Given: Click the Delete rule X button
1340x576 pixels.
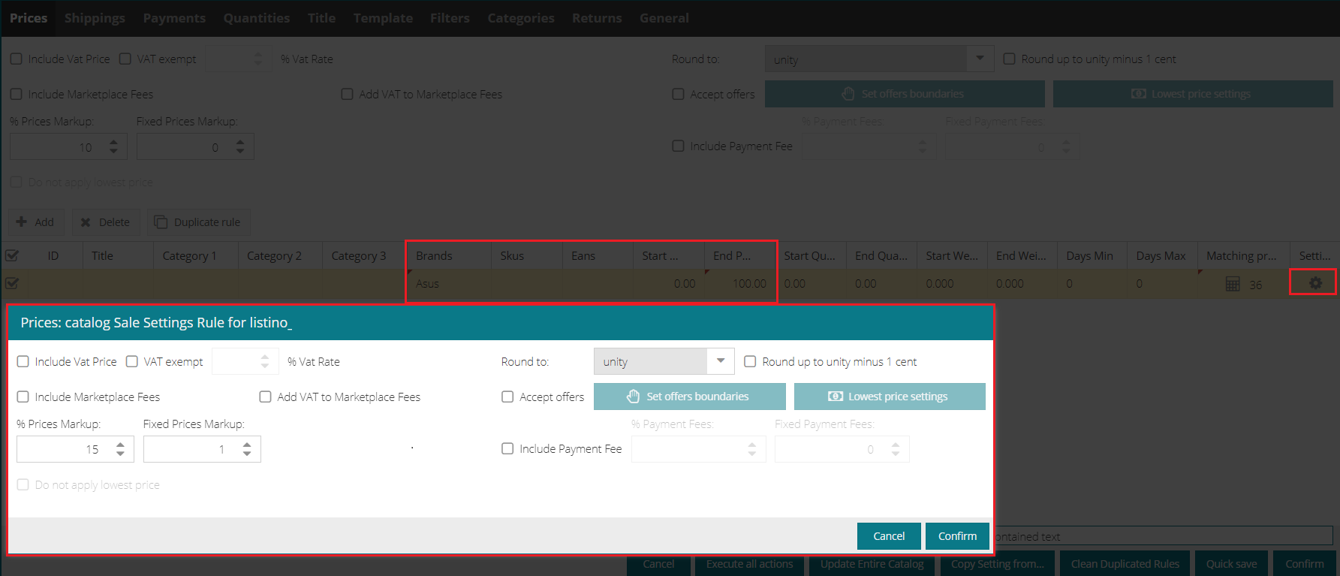Looking at the screenshot, I should [105, 222].
